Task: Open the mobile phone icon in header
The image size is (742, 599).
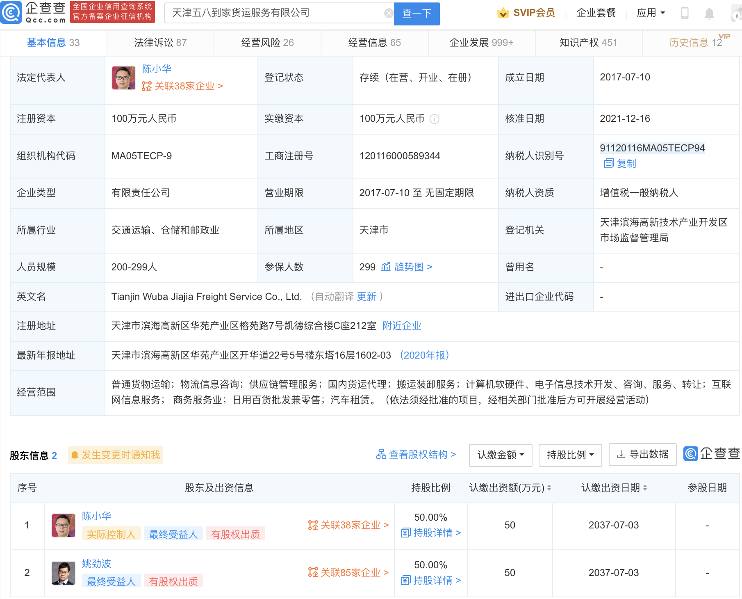Action: pos(684,13)
